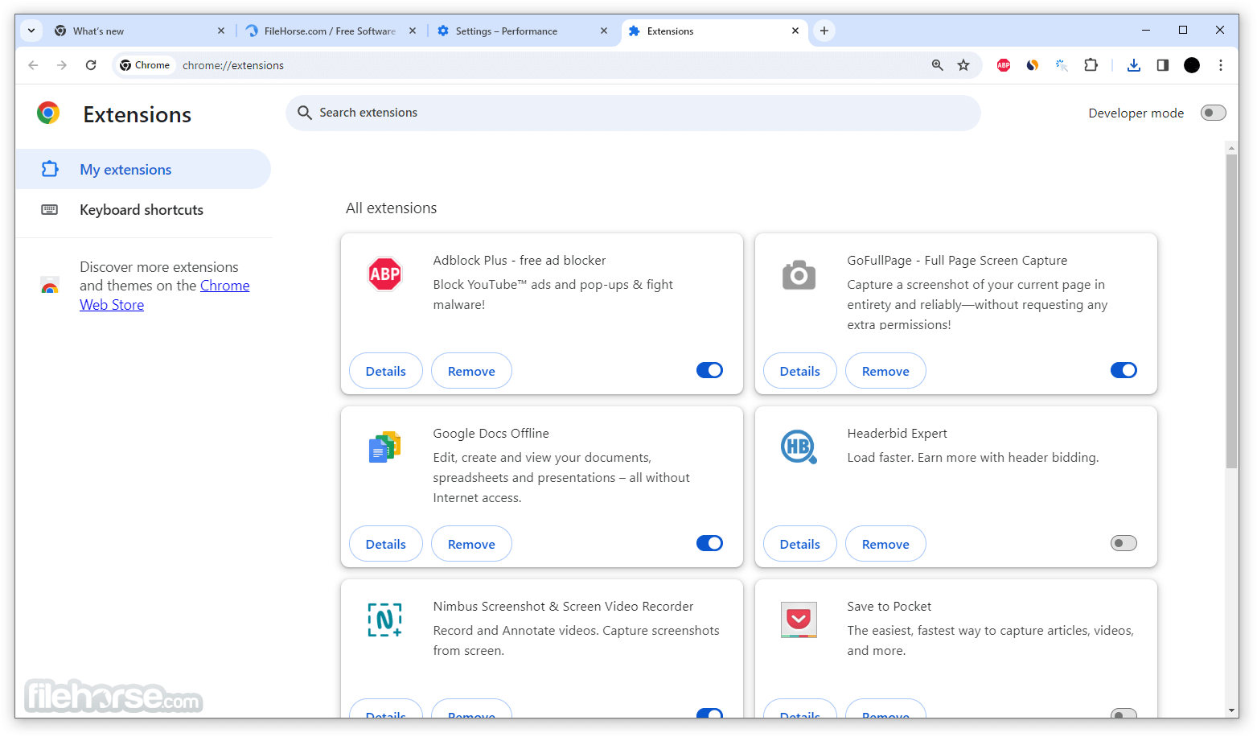Click the Adblock Plus ABP logo
This screenshot has height=737, width=1257.
tap(384, 274)
